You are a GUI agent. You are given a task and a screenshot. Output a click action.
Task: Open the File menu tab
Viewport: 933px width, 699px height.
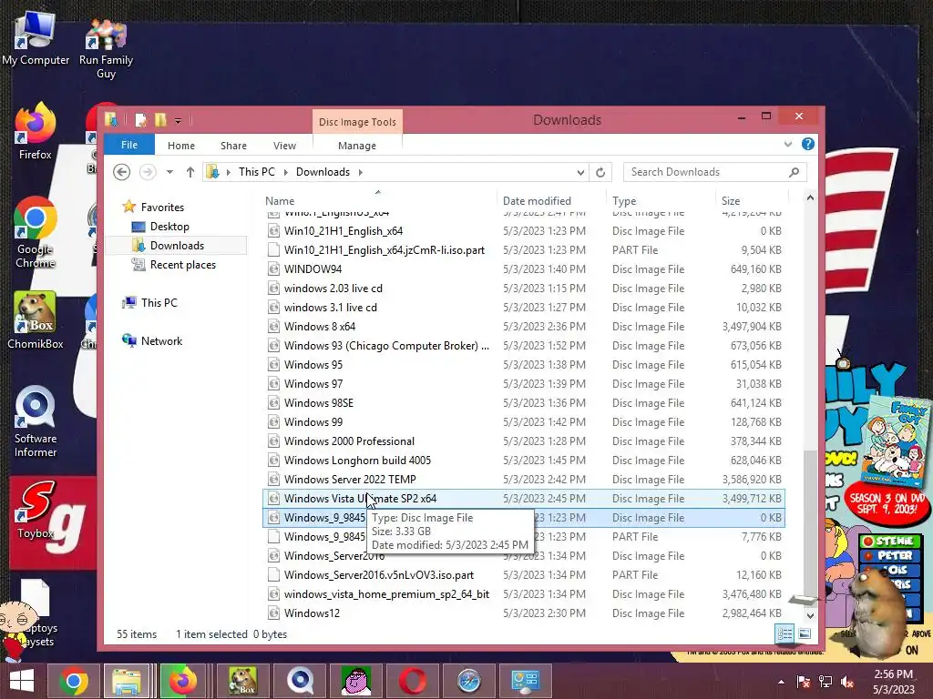click(129, 145)
